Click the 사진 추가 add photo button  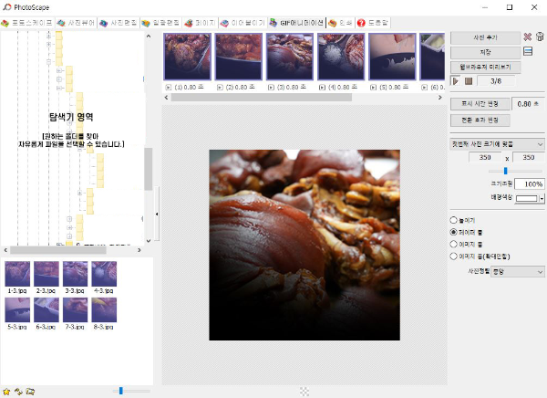(x=485, y=37)
